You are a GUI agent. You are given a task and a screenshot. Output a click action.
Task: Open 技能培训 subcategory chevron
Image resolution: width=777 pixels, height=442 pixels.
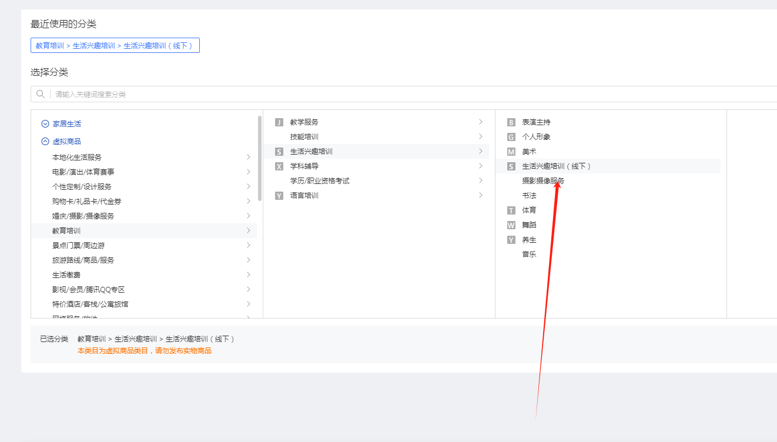pyautogui.click(x=481, y=136)
